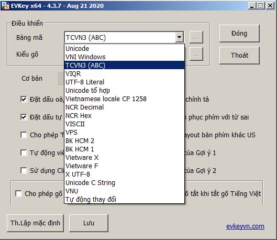Select Vietnamese locale CP 1258
This screenshot has width=277, height=240.
[x=125, y=99]
